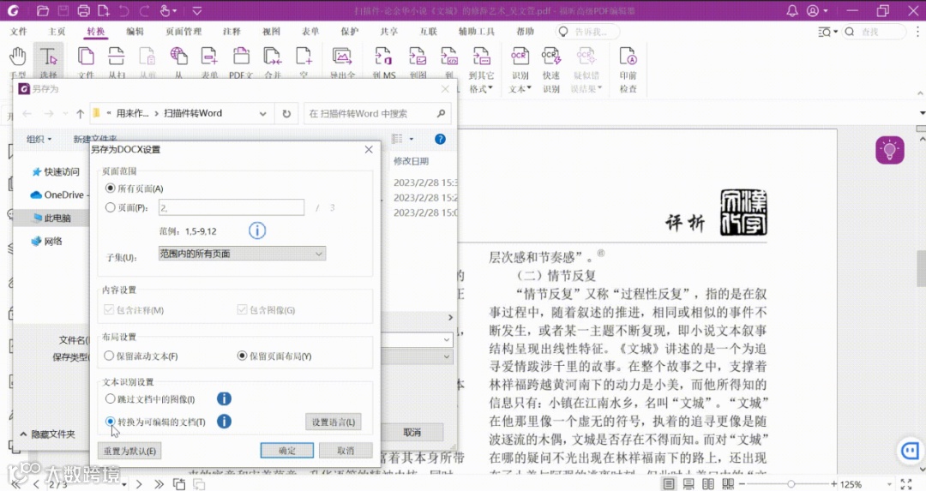Click the refresh icon in Save As address bar
The width and height of the screenshot is (926, 491).
tap(286, 113)
